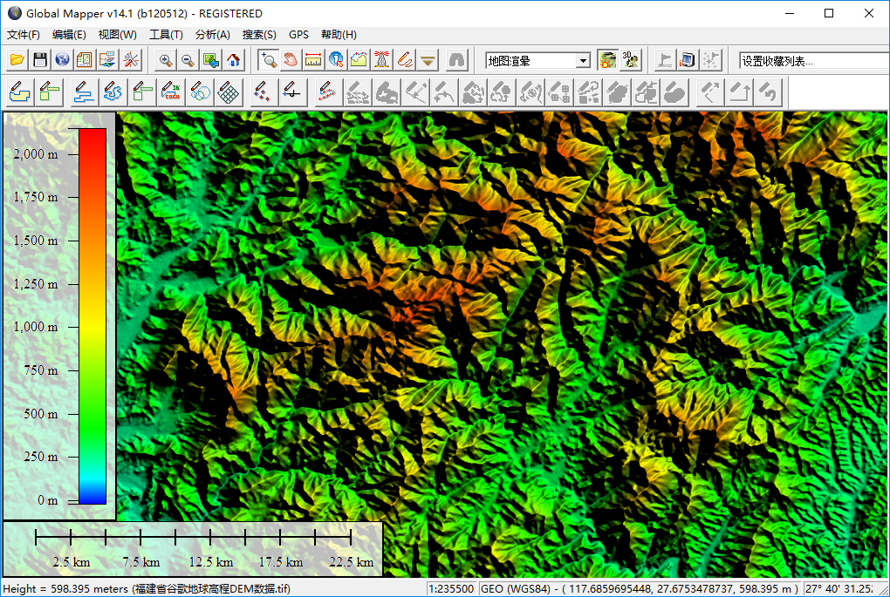890x597 pixels.
Task: Click the Save floppy disk icon
Action: tap(40, 60)
